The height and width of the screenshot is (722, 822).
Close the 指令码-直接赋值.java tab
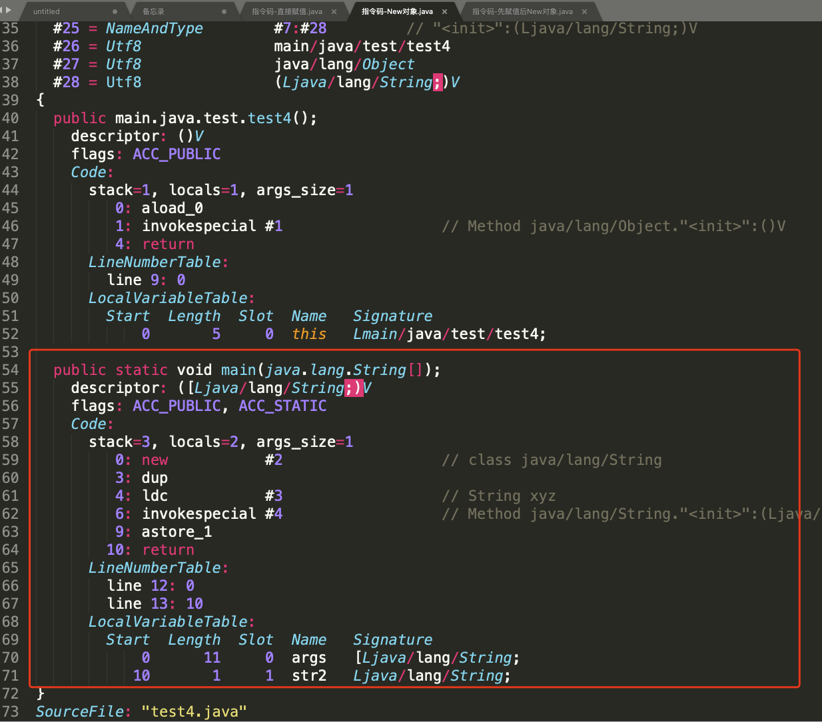click(x=334, y=11)
